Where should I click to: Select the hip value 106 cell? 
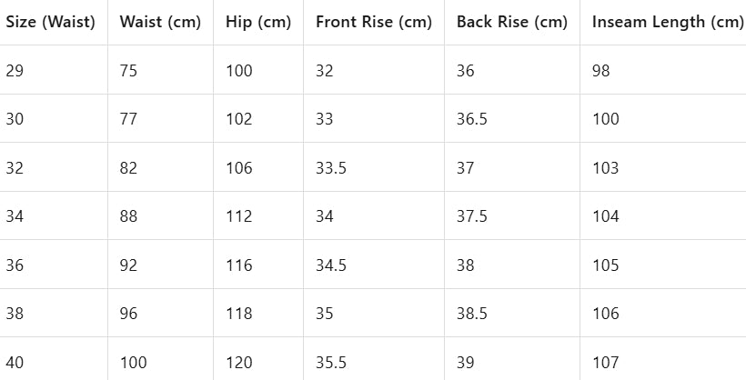[239, 168]
